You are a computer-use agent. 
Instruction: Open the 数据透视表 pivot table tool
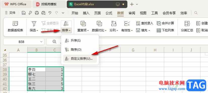(x=15, y=27)
